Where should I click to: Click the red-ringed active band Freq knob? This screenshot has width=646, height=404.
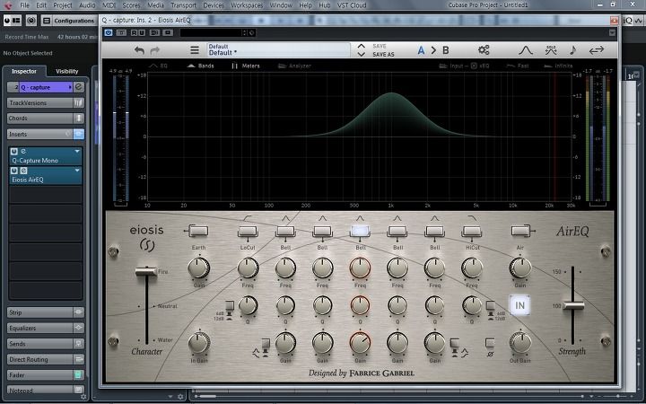(x=360, y=268)
